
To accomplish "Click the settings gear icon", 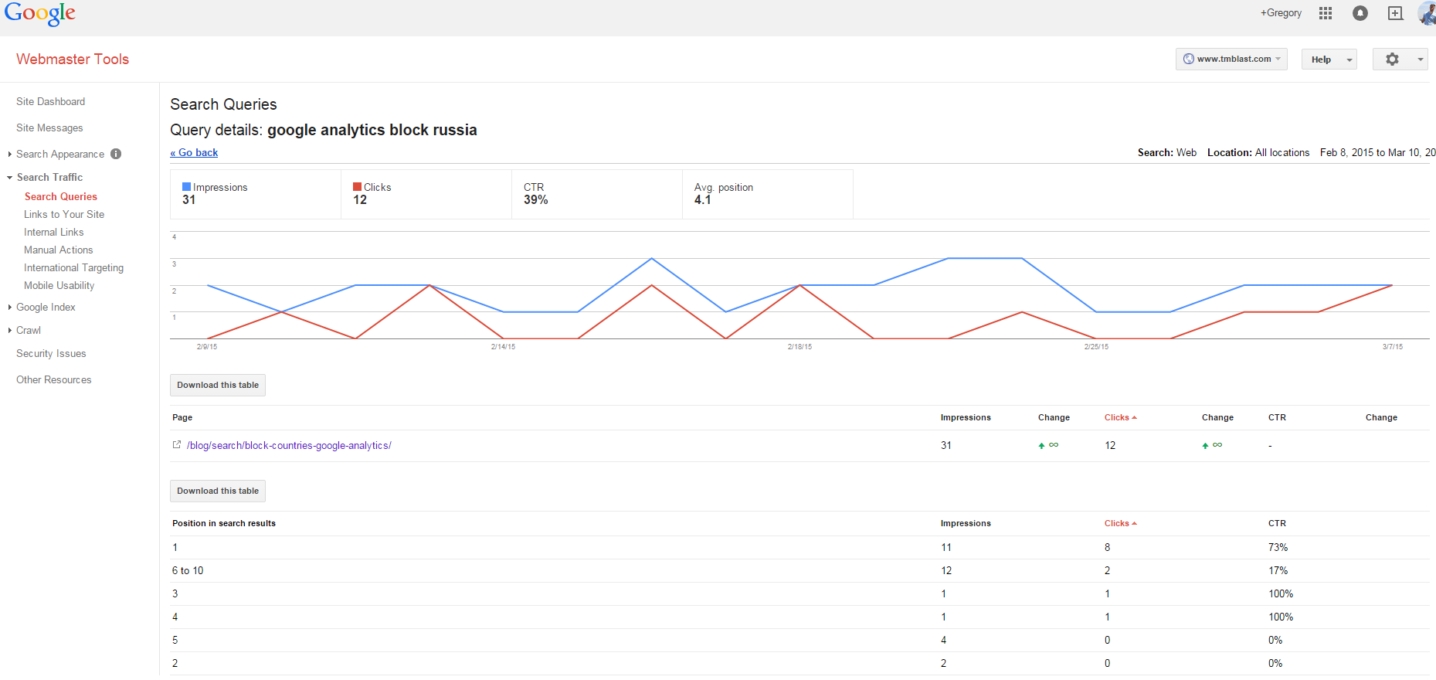I will [1392, 59].
